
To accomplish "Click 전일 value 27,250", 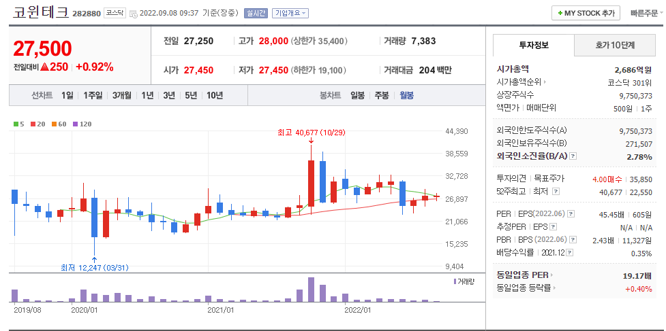I will (199, 41).
